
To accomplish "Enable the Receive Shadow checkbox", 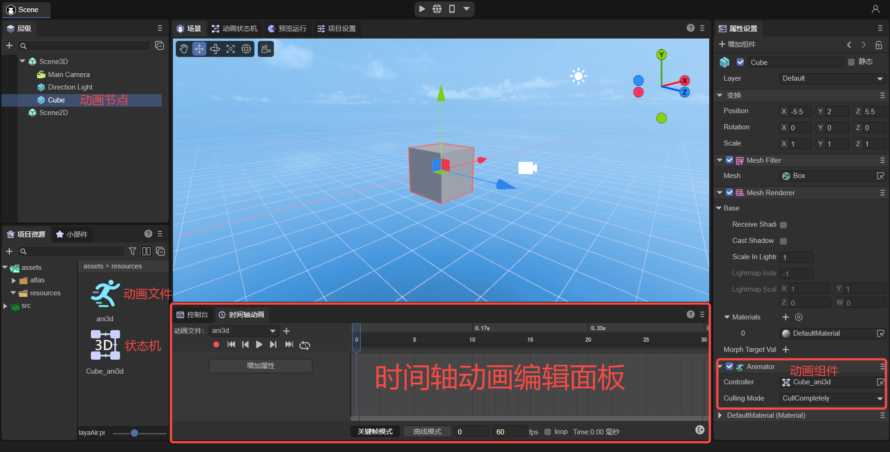I will point(783,225).
